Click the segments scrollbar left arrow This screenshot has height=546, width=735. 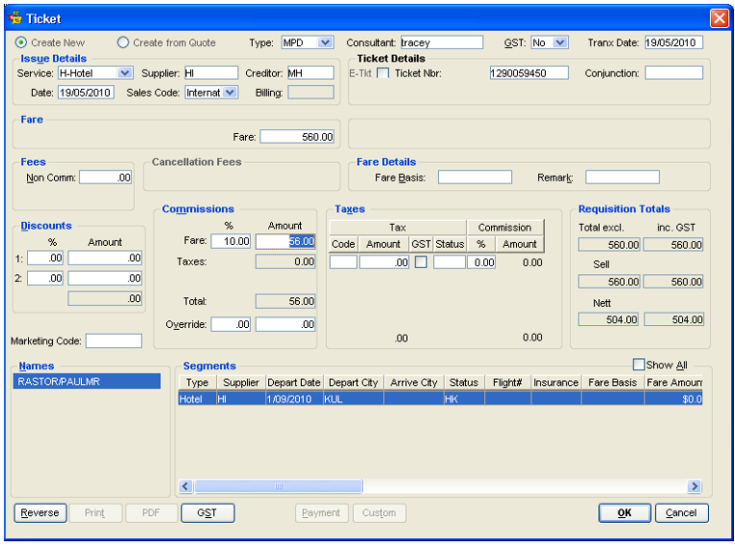[185, 486]
